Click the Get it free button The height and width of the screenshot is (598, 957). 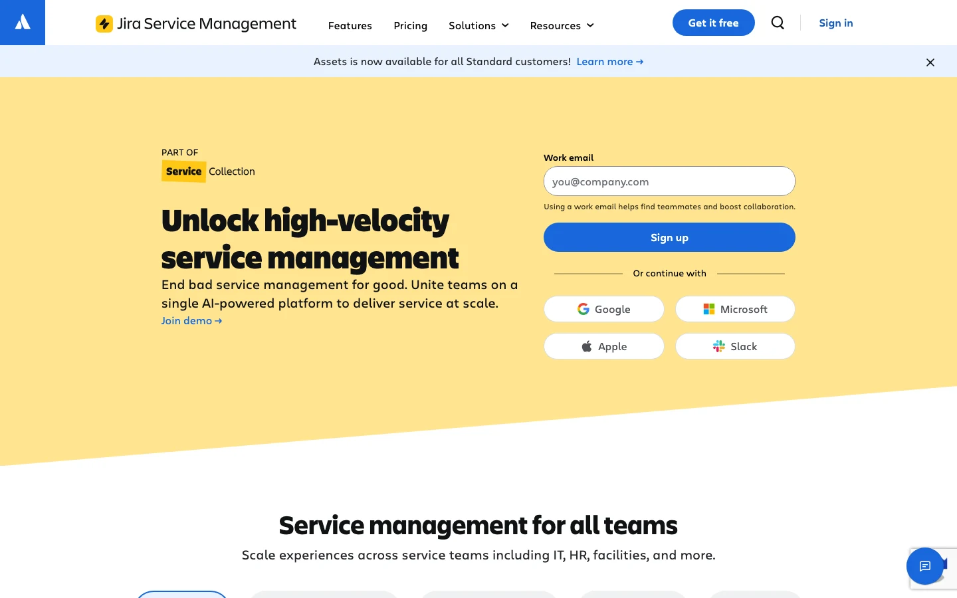pyautogui.click(x=714, y=23)
